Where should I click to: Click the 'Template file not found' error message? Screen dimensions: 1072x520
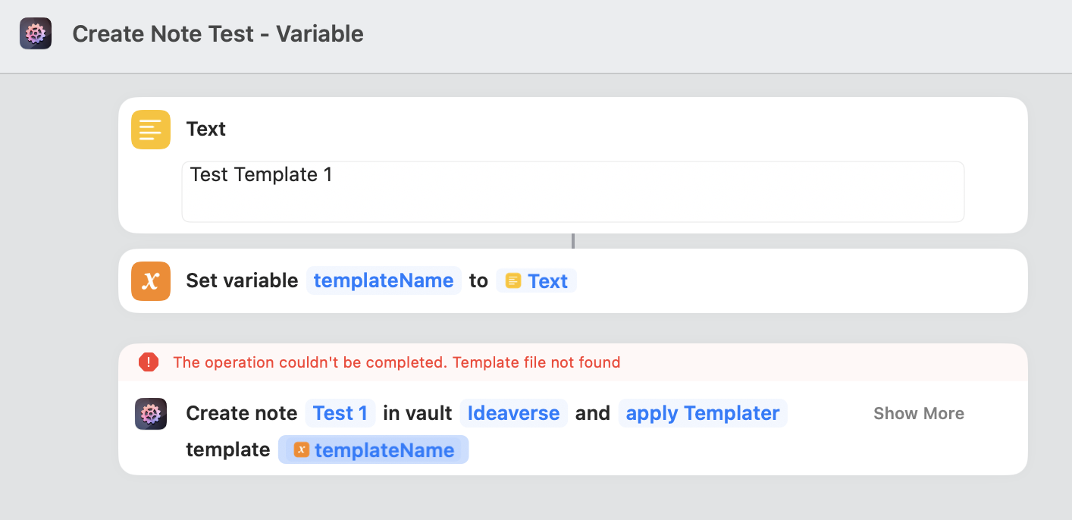click(x=397, y=362)
